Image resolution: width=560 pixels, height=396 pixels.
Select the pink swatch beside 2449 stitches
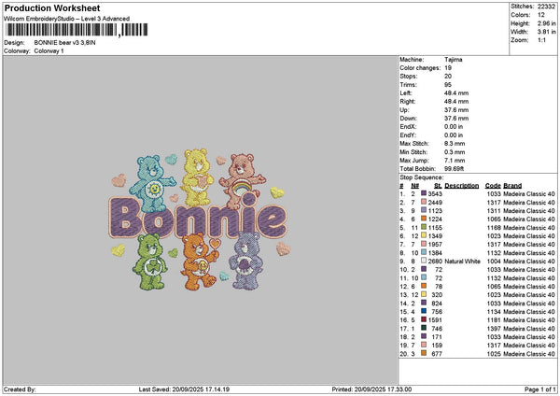pos(424,202)
